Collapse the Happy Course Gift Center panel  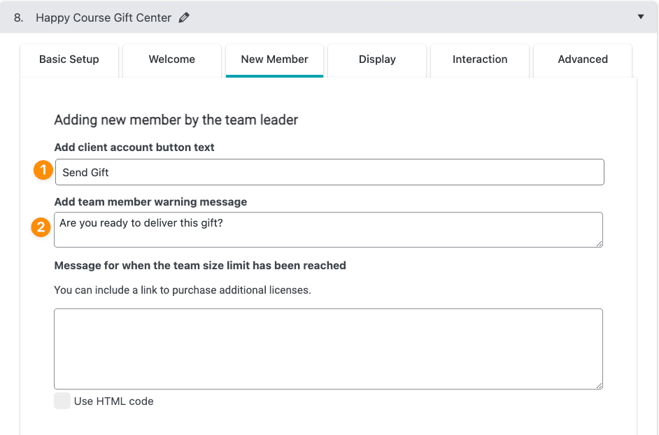(640, 17)
